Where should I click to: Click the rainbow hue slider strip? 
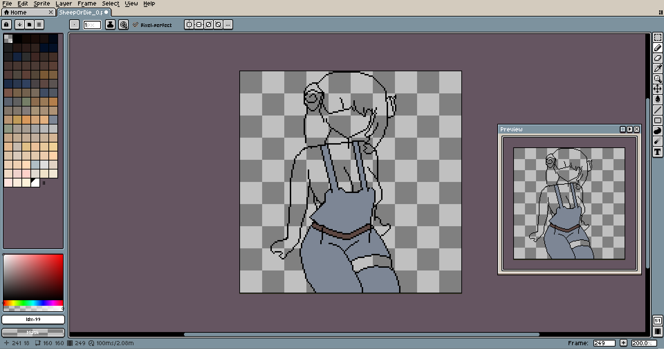click(x=33, y=303)
